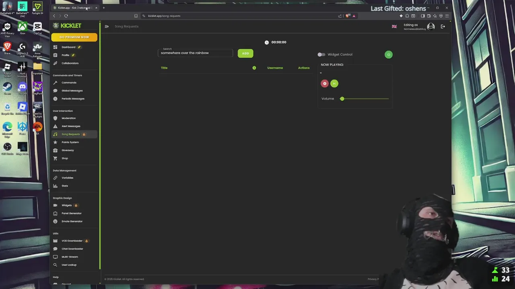This screenshot has width=515, height=289.
Task: Click the Shop cart icon
Action: click(x=56, y=158)
